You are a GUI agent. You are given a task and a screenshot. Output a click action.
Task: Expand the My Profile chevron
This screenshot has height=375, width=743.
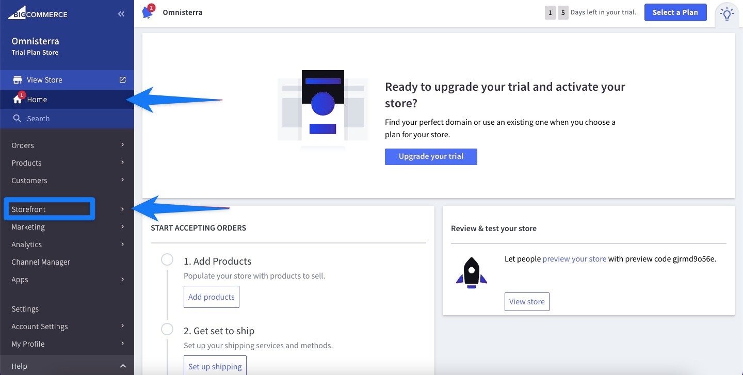[x=122, y=344]
